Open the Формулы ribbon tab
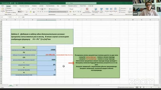 click(34, 6)
